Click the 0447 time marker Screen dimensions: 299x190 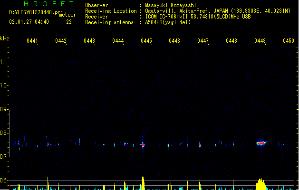(x=203, y=41)
